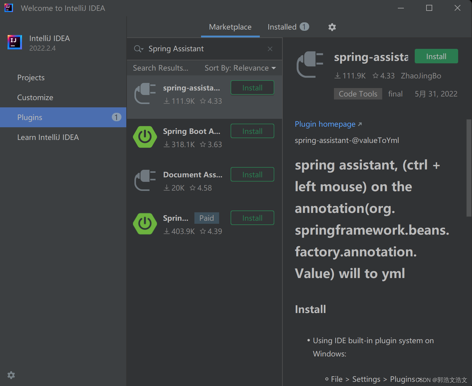Image resolution: width=472 pixels, height=386 pixels.
Task: Click the Search Results... label
Action: tap(160, 68)
